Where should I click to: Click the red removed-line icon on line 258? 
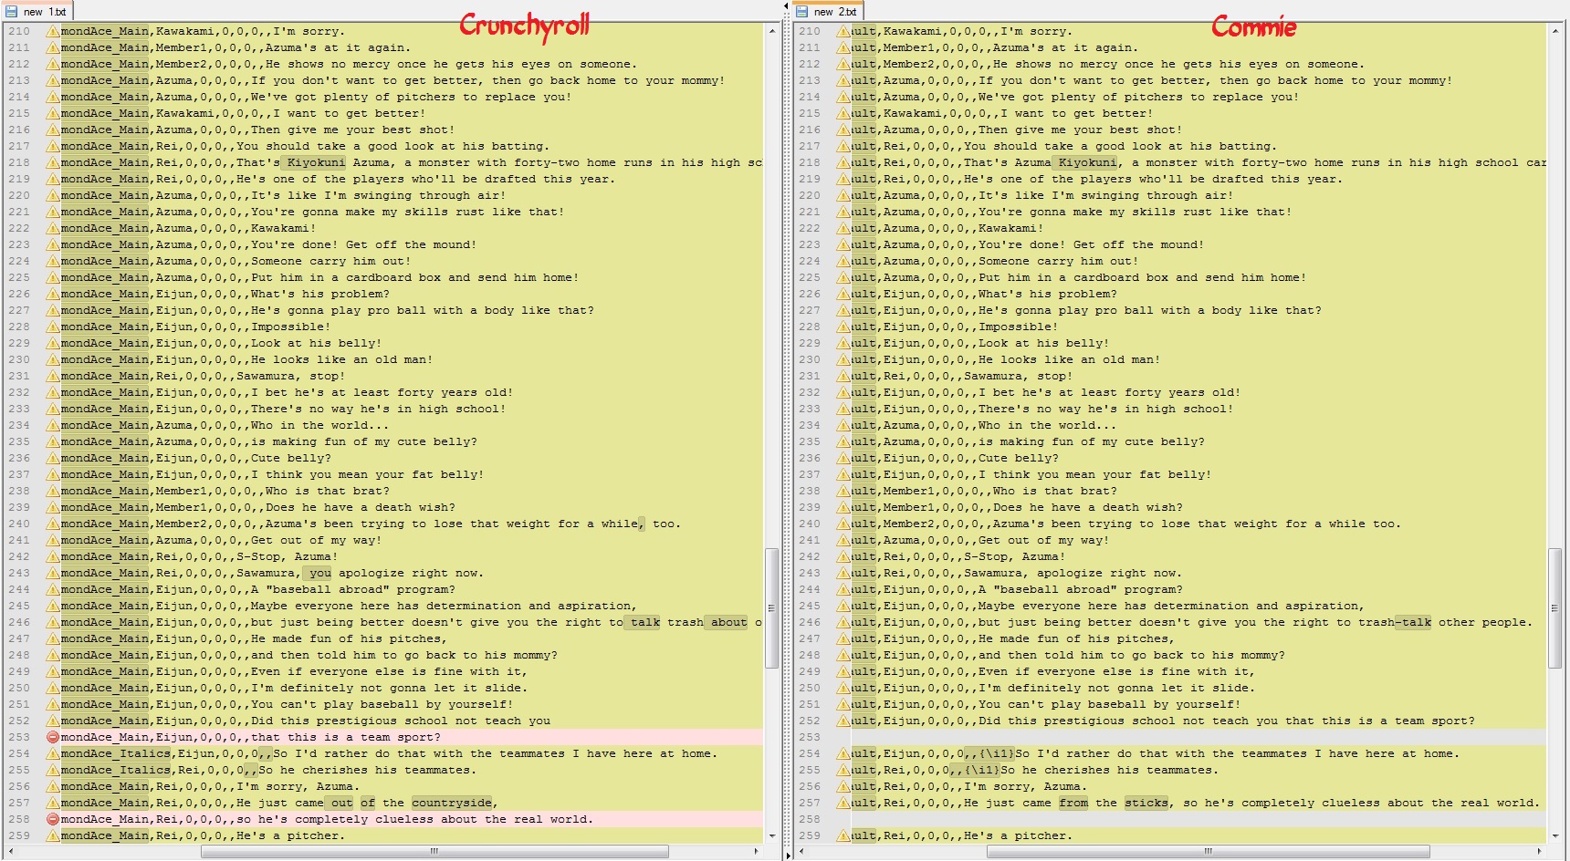click(x=52, y=819)
